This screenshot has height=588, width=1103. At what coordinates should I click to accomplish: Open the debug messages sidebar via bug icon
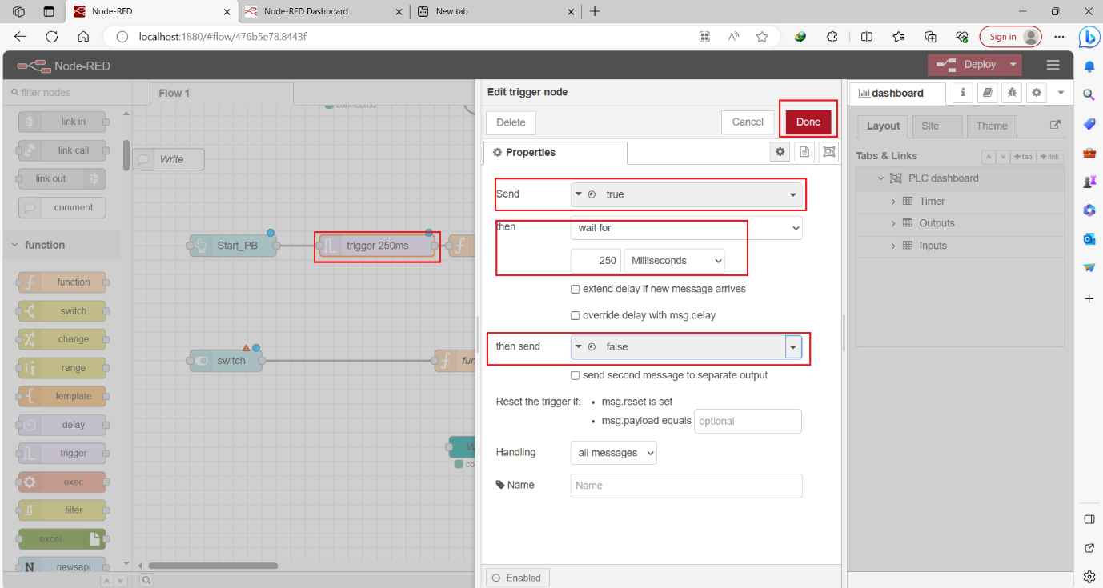1011,93
